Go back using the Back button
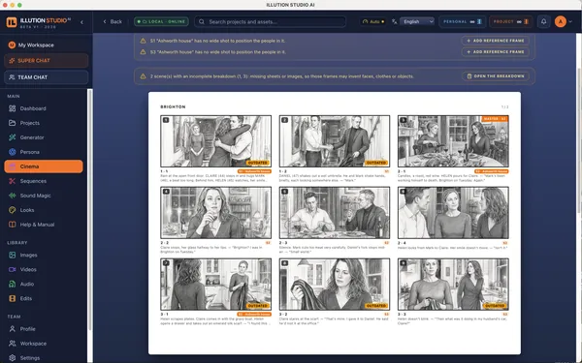This screenshot has width=582, height=363. [113, 22]
